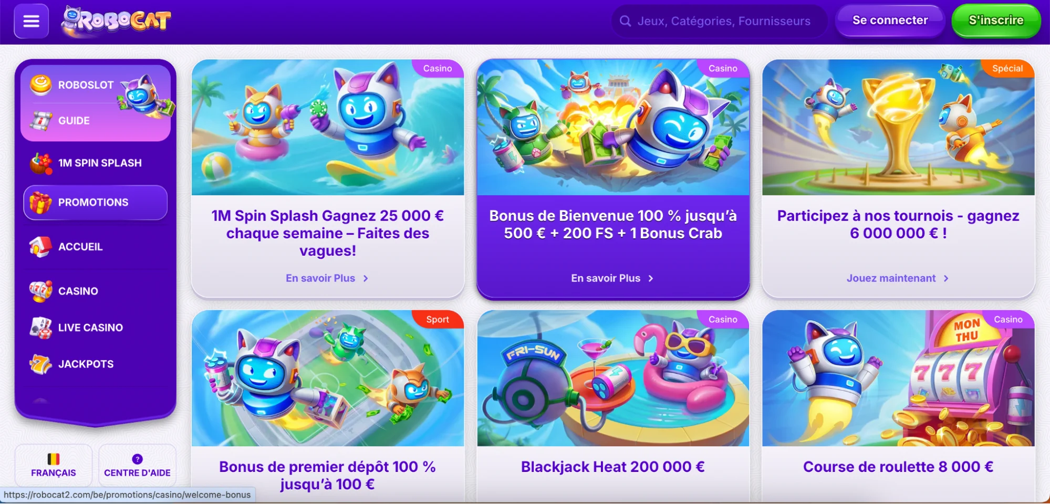Image resolution: width=1050 pixels, height=504 pixels.
Task: Open Roboslot from the sidebar
Action: point(85,85)
